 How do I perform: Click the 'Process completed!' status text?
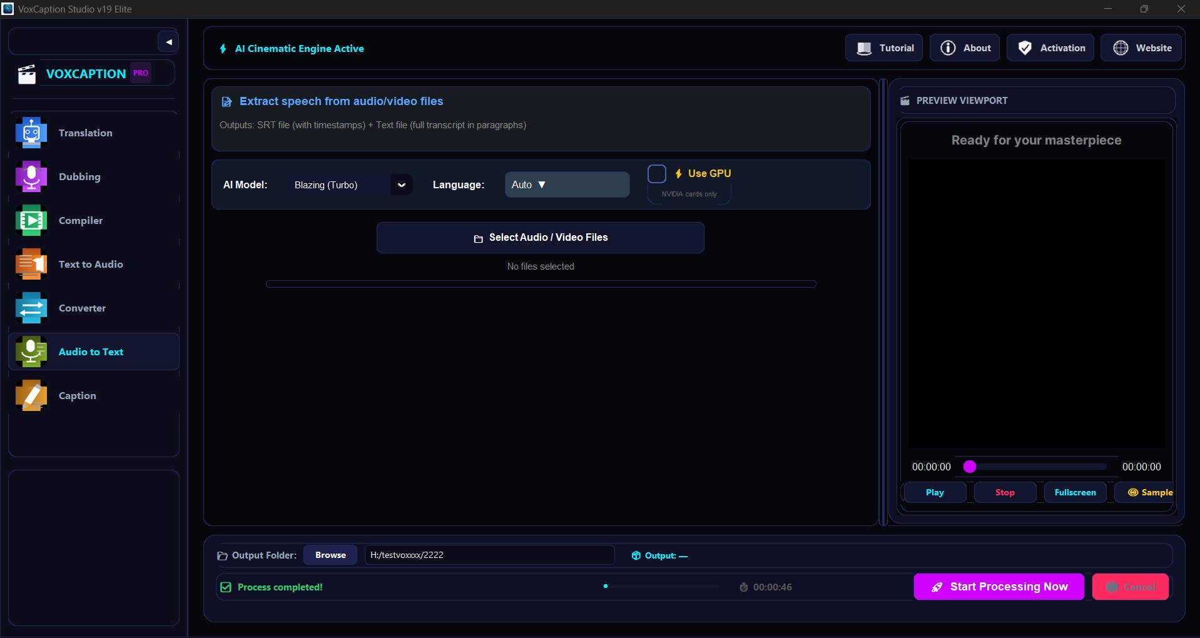(280, 587)
